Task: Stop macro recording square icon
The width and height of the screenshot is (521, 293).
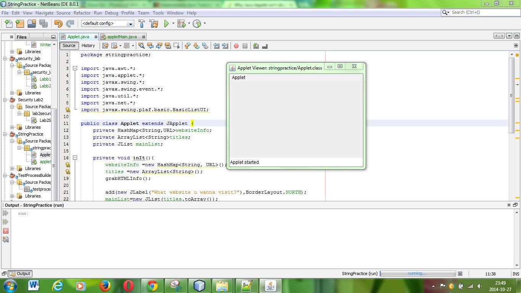Action: (245, 46)
